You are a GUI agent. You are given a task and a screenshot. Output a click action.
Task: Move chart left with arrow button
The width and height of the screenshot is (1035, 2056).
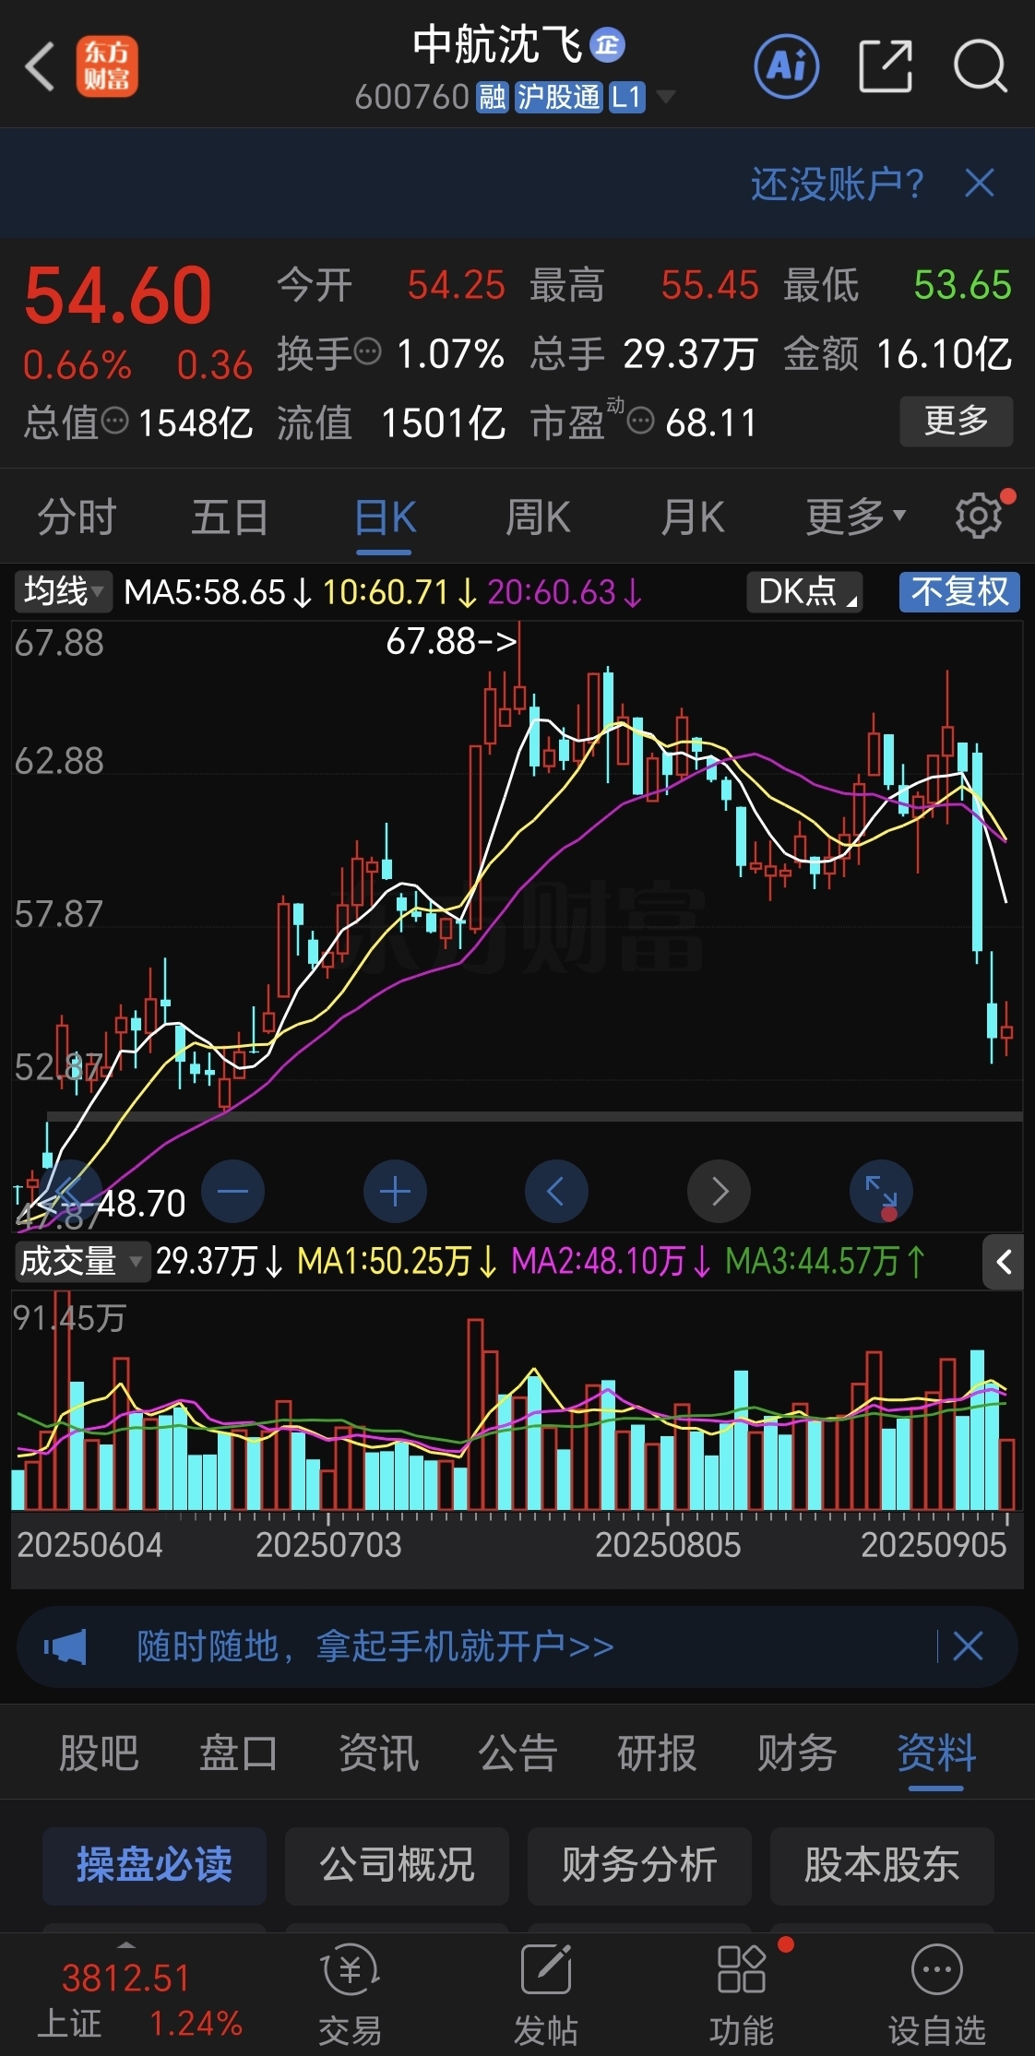[556, 1191]
